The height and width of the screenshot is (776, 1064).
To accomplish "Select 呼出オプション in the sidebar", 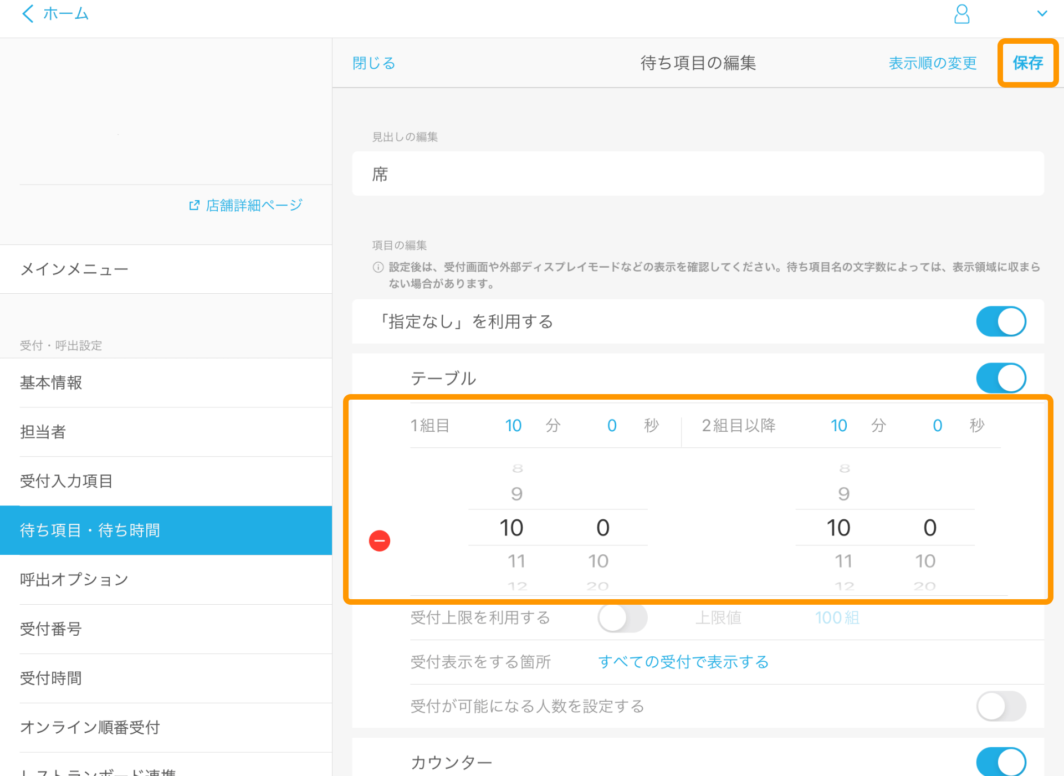I will [x=166, y=580].
